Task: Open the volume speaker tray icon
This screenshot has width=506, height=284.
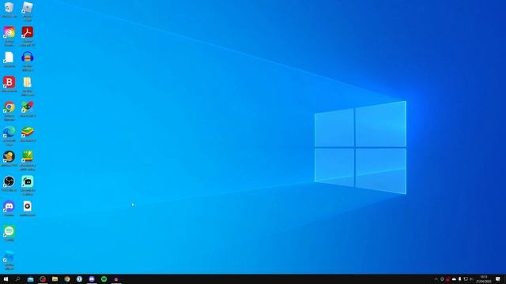Action: (471, 279)
